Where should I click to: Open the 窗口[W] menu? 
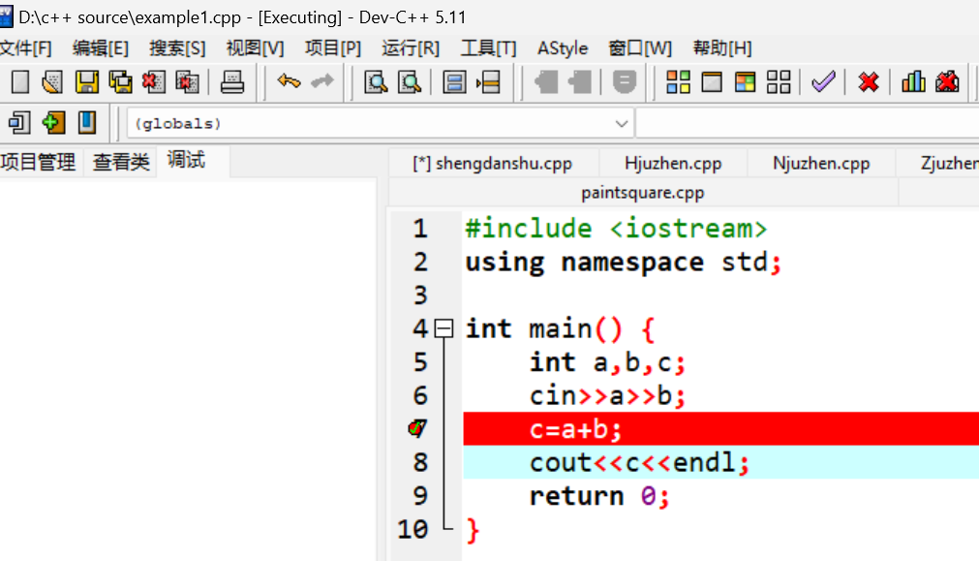pos(640,48)
